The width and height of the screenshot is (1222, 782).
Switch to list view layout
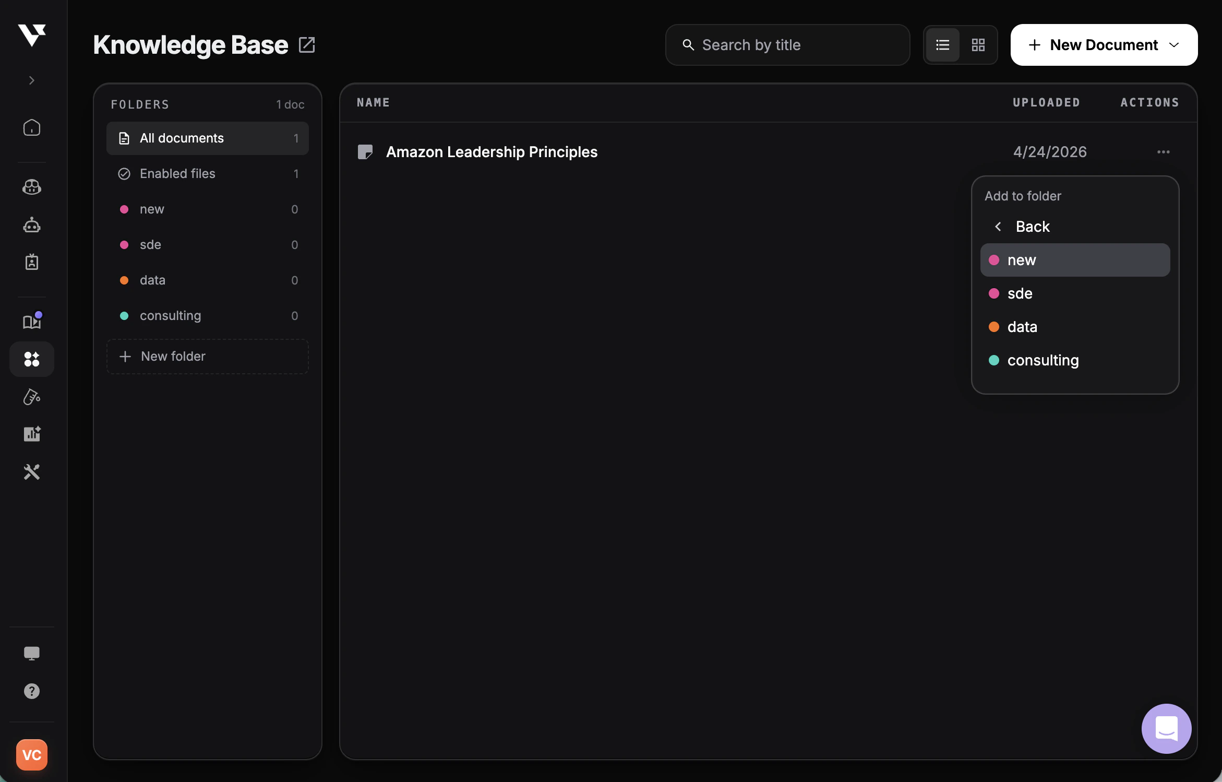pyautogui.click(x=943, y=45)
